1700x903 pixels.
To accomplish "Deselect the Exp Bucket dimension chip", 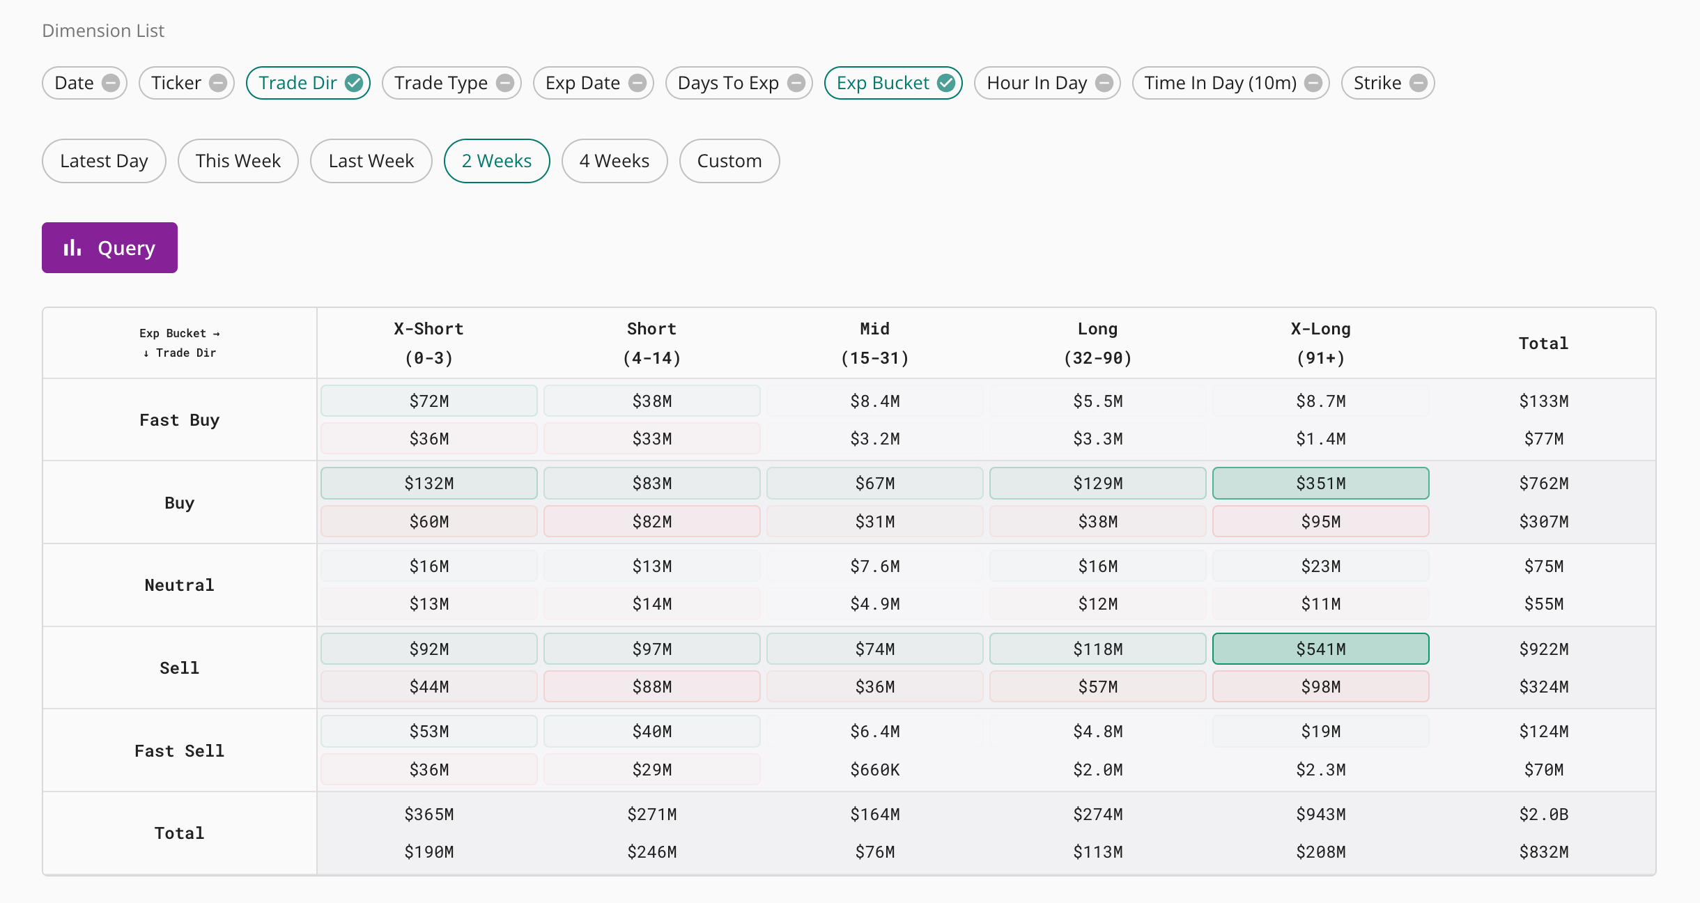I will [893, 83].
